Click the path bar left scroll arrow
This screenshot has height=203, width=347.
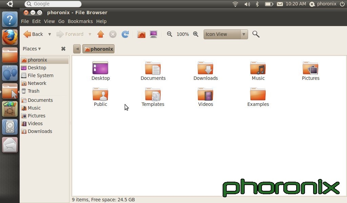[x=77, y=49]
